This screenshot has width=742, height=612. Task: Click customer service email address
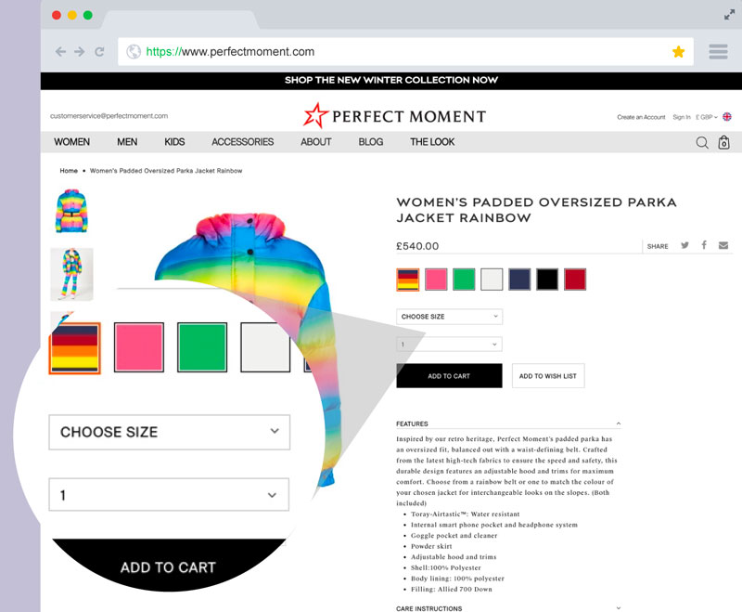pos(109,115)
